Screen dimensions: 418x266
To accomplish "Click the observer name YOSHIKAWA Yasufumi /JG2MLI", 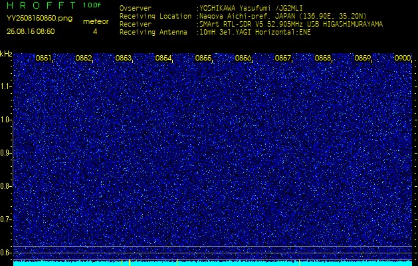I will tap(251, 8).
